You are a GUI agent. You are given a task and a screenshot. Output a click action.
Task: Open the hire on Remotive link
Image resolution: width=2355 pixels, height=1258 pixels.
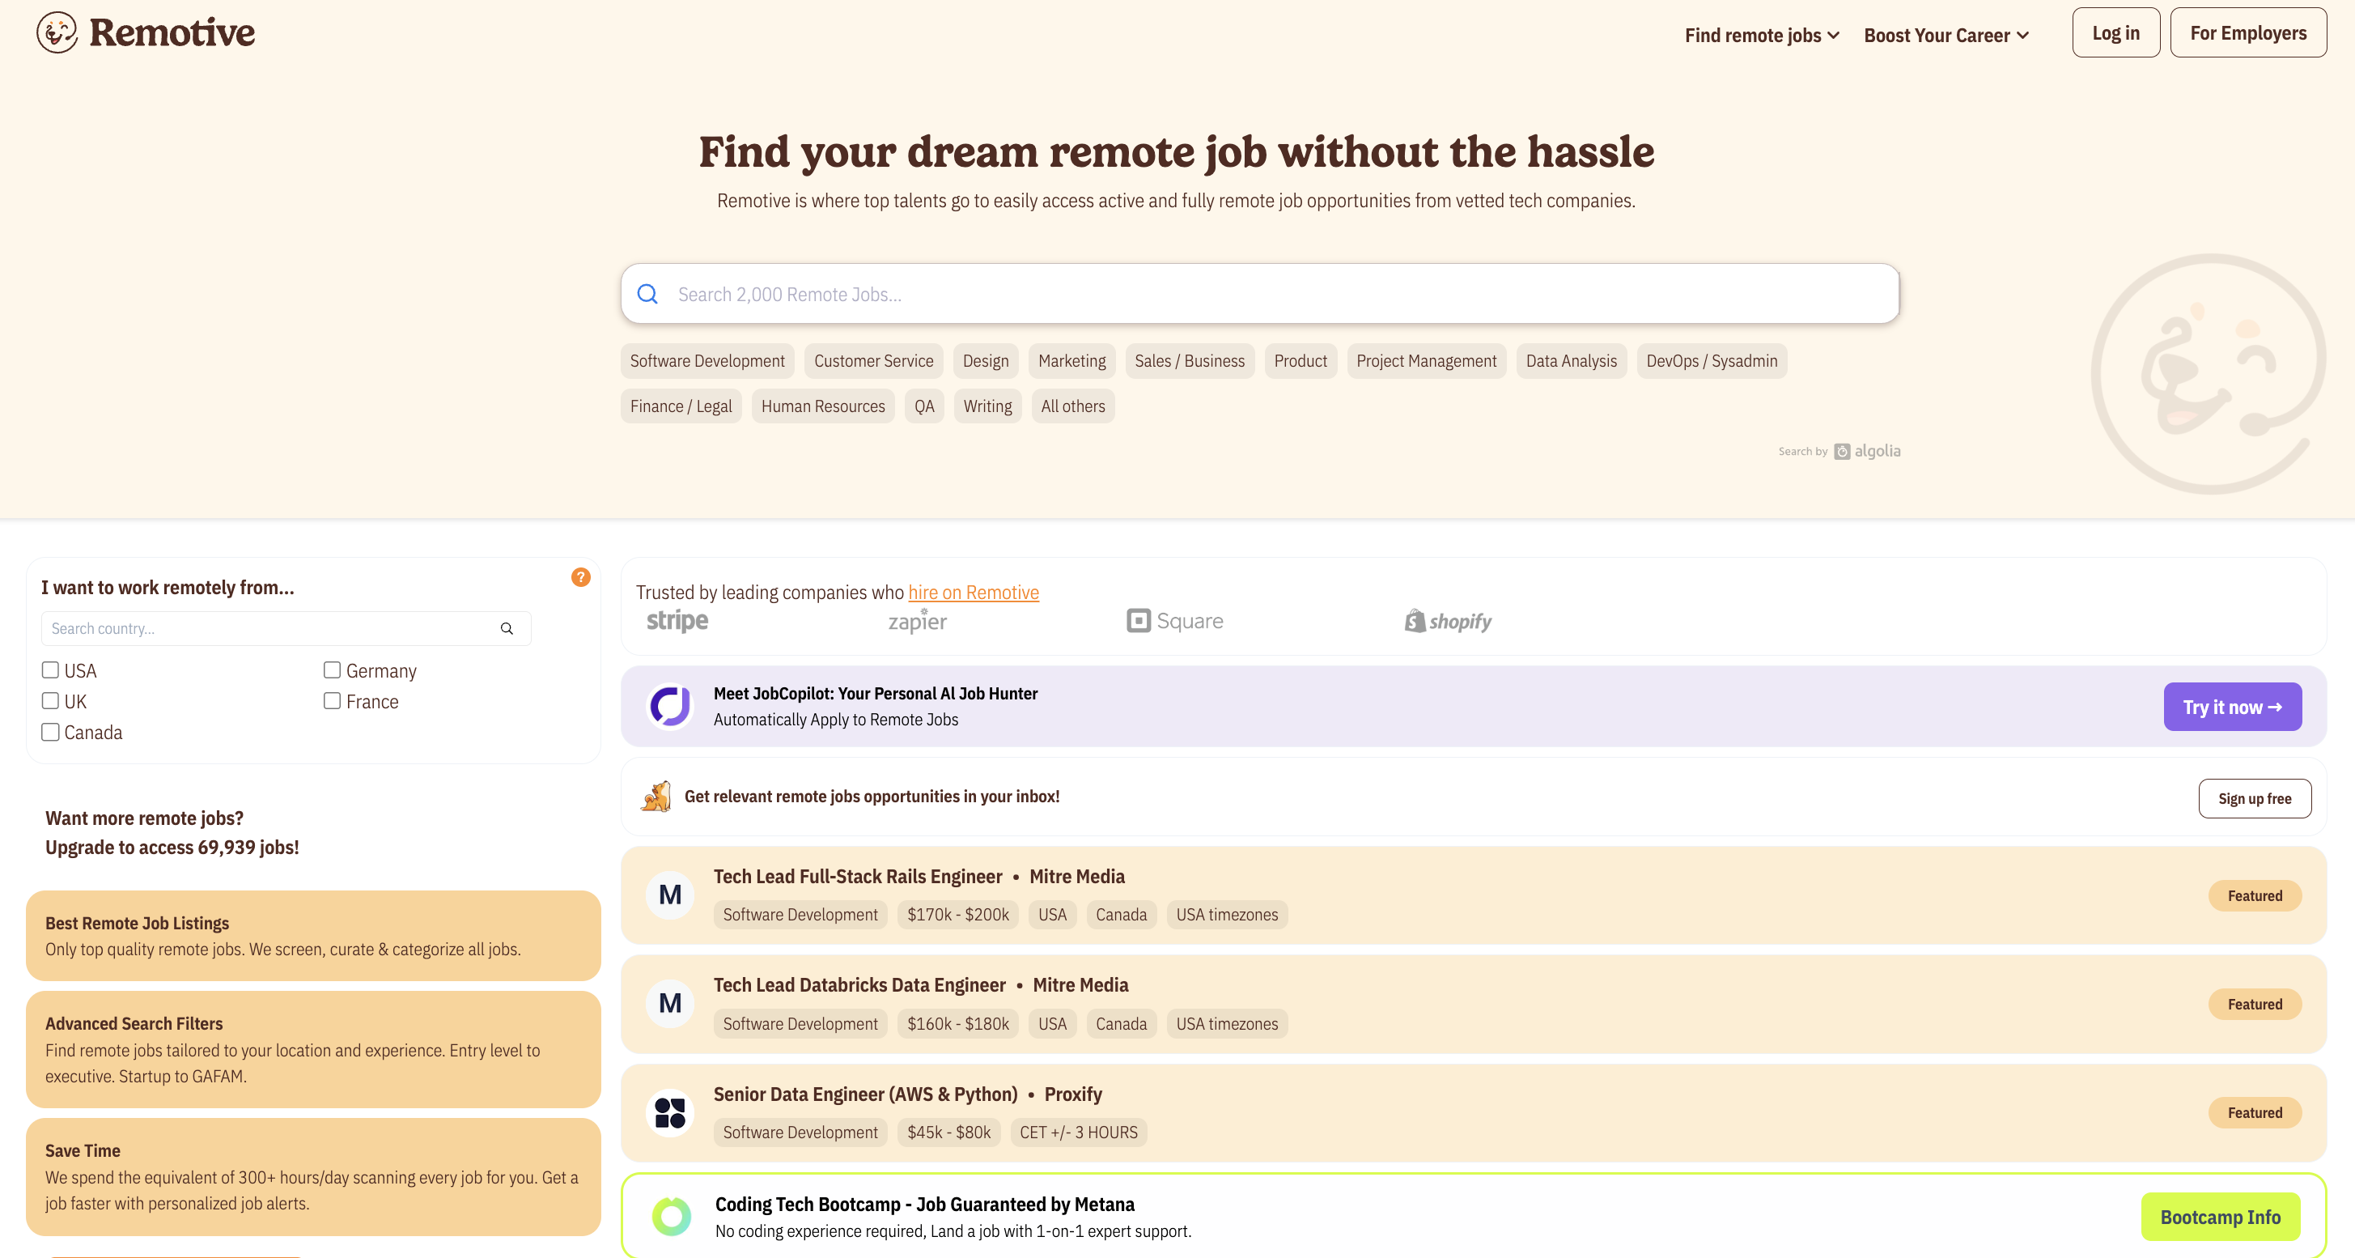(973, 593)
